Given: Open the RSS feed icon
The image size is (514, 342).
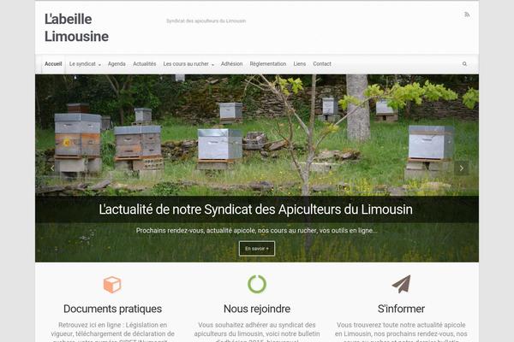Looking at the screenshot, I should tap(467, 15).
